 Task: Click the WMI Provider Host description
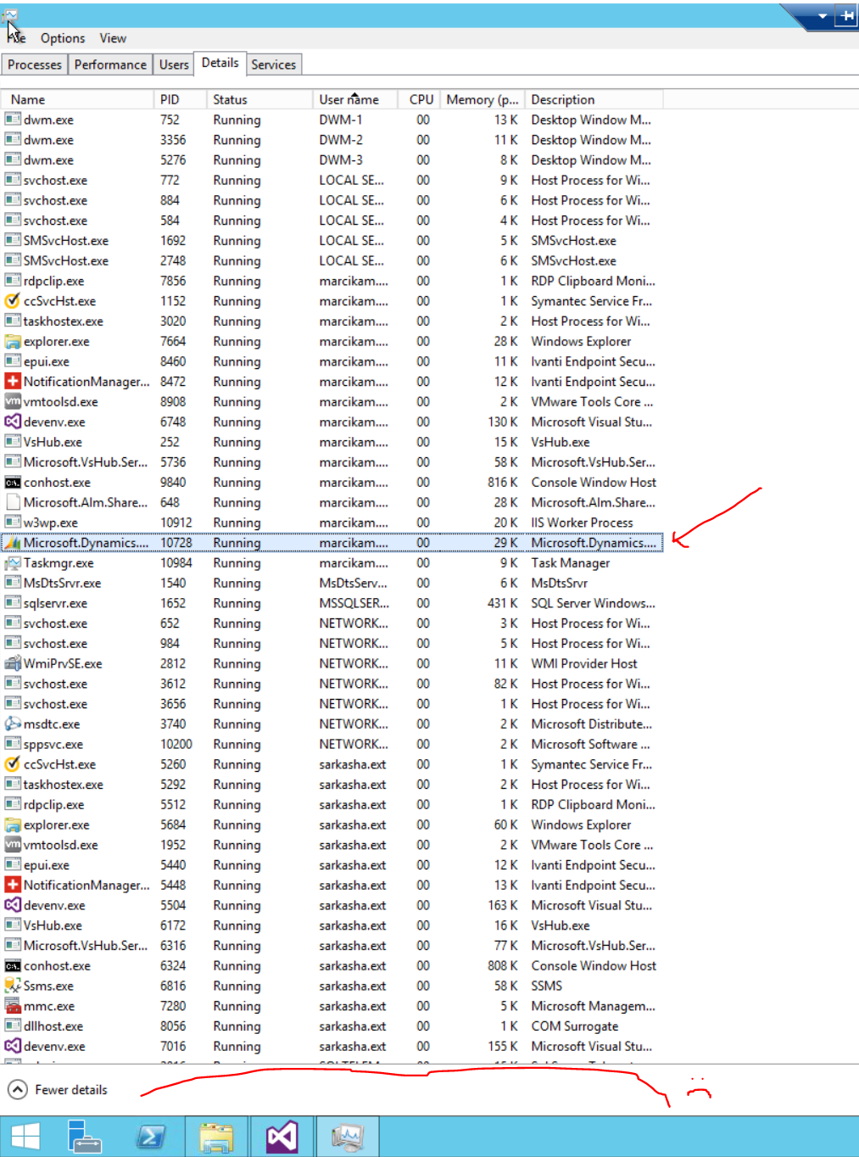pyautogui.click(x=584, y=663)
